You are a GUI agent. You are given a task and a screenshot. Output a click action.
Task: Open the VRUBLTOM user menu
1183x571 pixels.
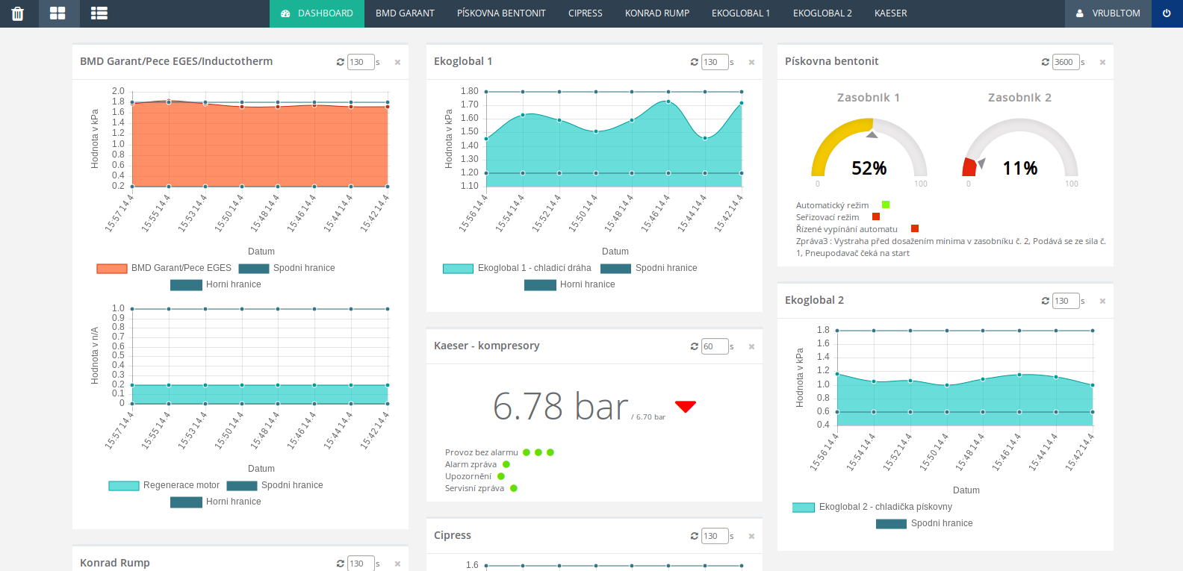click(1108, 13)
